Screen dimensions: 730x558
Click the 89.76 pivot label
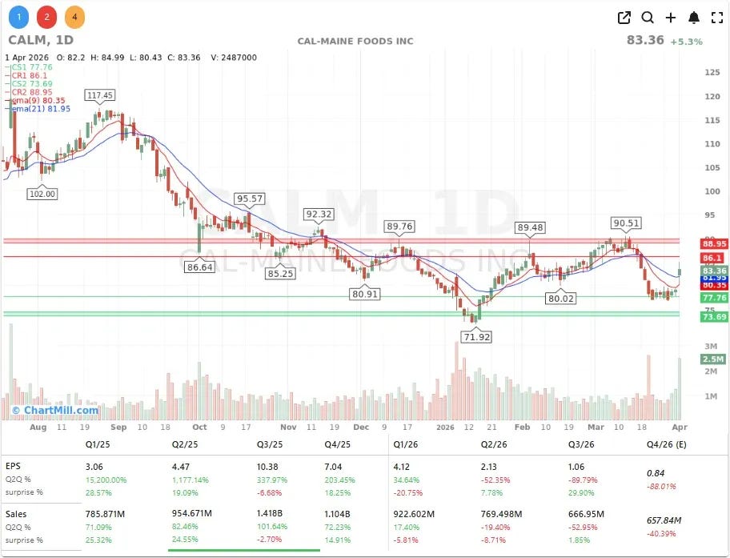[399, 227]
